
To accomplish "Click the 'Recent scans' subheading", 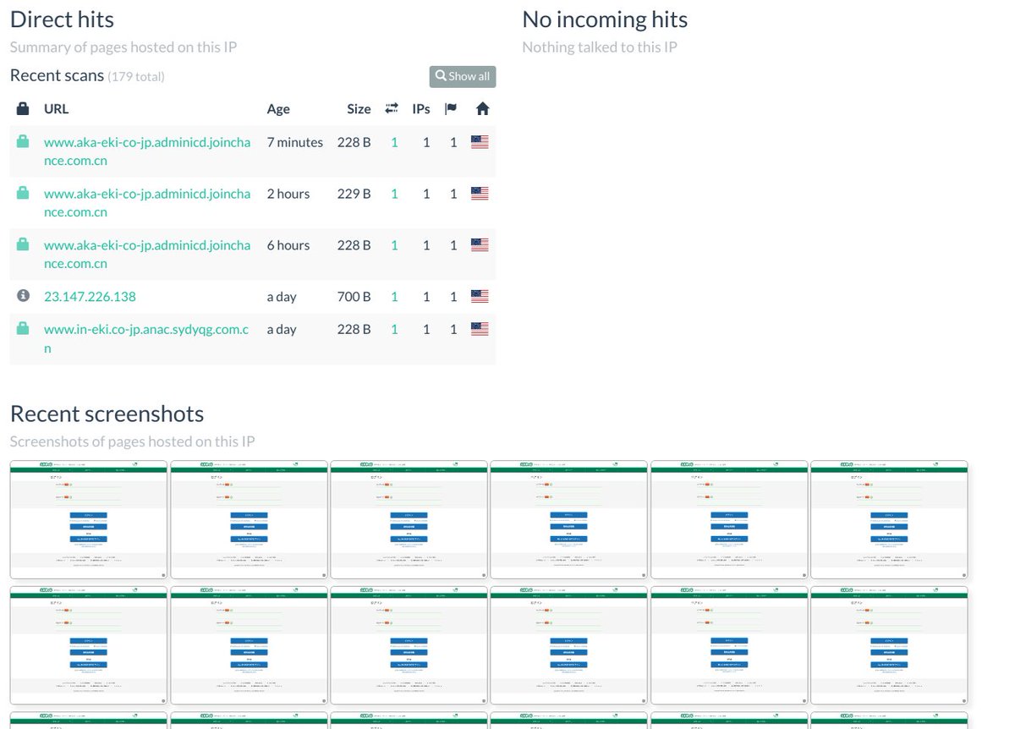I will click(57, 75).
